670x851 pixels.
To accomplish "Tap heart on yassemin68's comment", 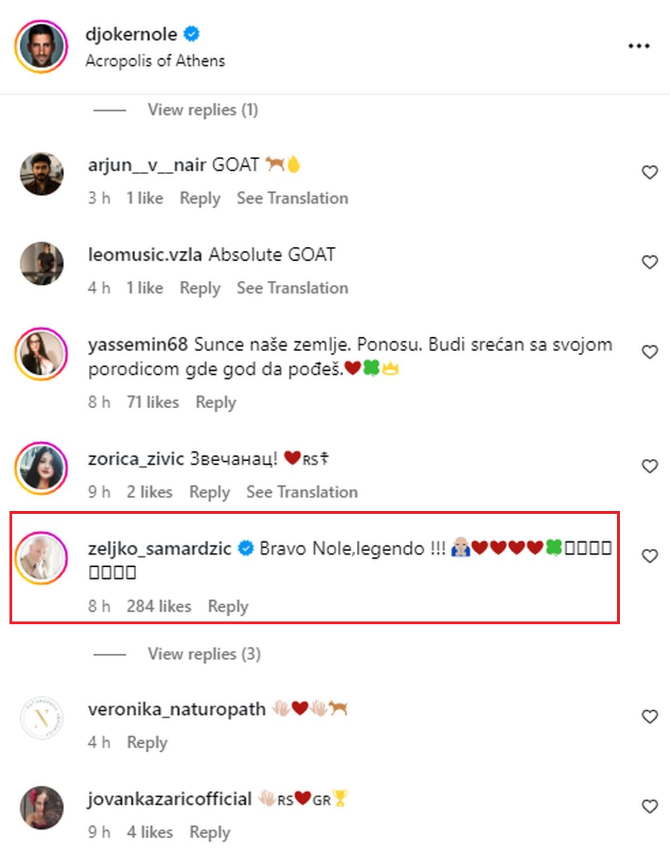I will click(649, 352).
